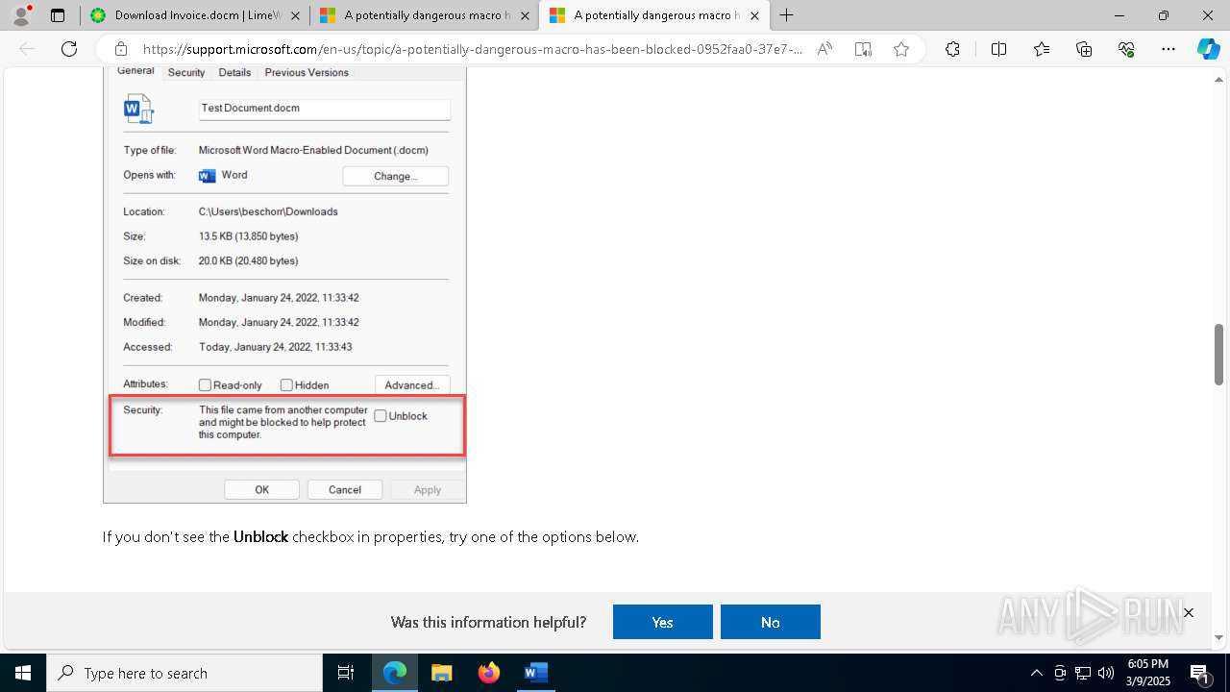The width and height of the screenshot is (1230, 692).
Task: Launch Copilot from the toolbar
Action: pos(1208,49)
